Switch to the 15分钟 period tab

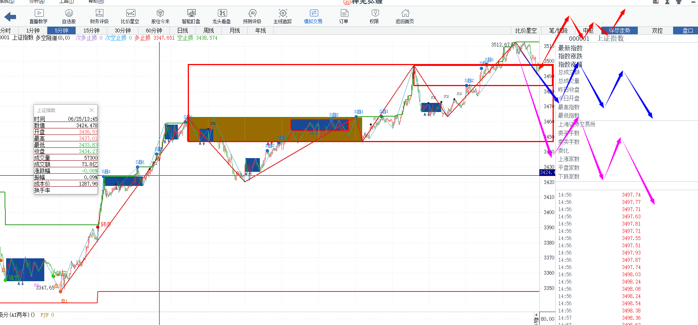[91, 30]
